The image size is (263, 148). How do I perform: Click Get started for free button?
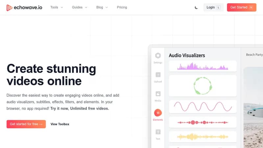point(26,124)
